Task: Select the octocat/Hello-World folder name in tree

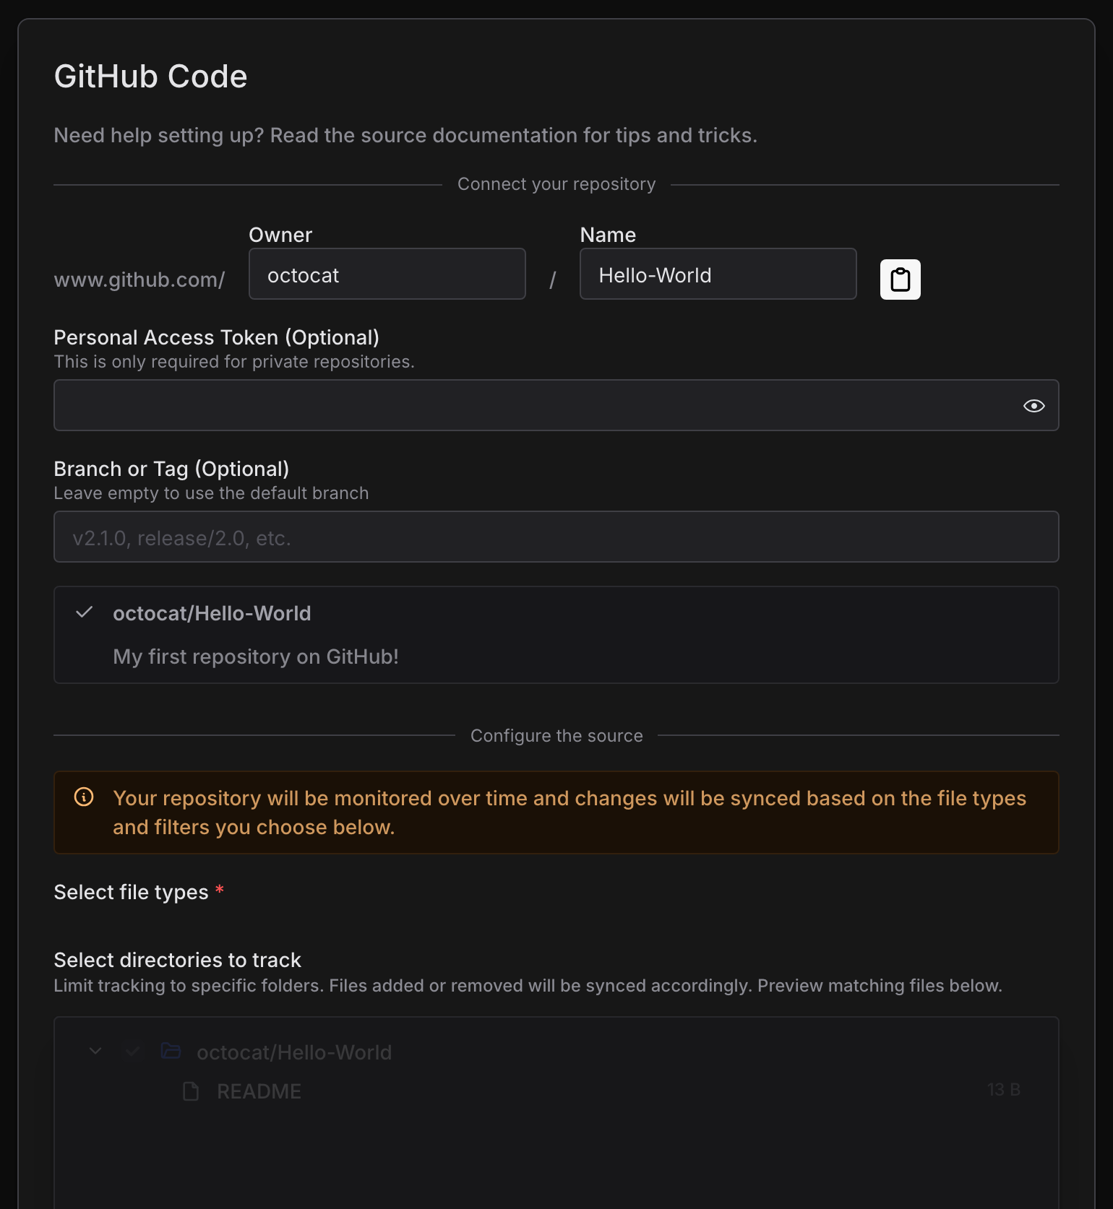Action: click(x=294, y=1052)
